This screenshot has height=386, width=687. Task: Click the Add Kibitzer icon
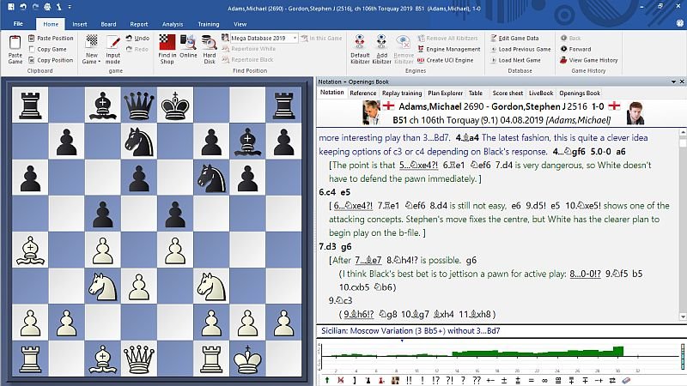pyautogui.click(x=382, y=48)
